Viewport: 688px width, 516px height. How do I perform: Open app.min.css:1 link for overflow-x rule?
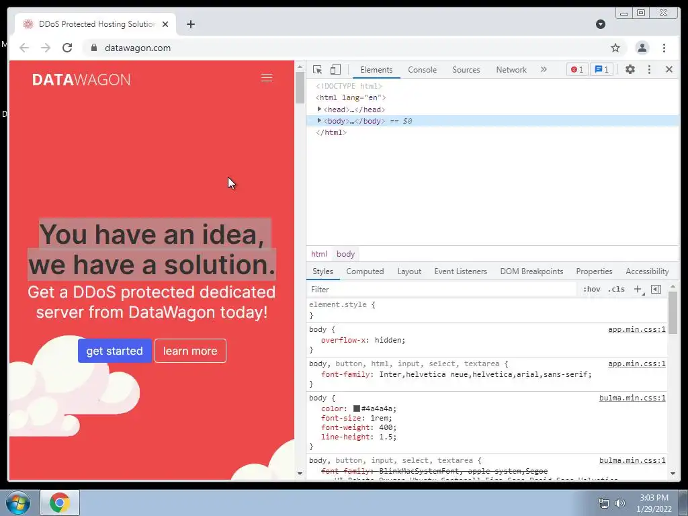pyautogui.click(x=637, y=329)
